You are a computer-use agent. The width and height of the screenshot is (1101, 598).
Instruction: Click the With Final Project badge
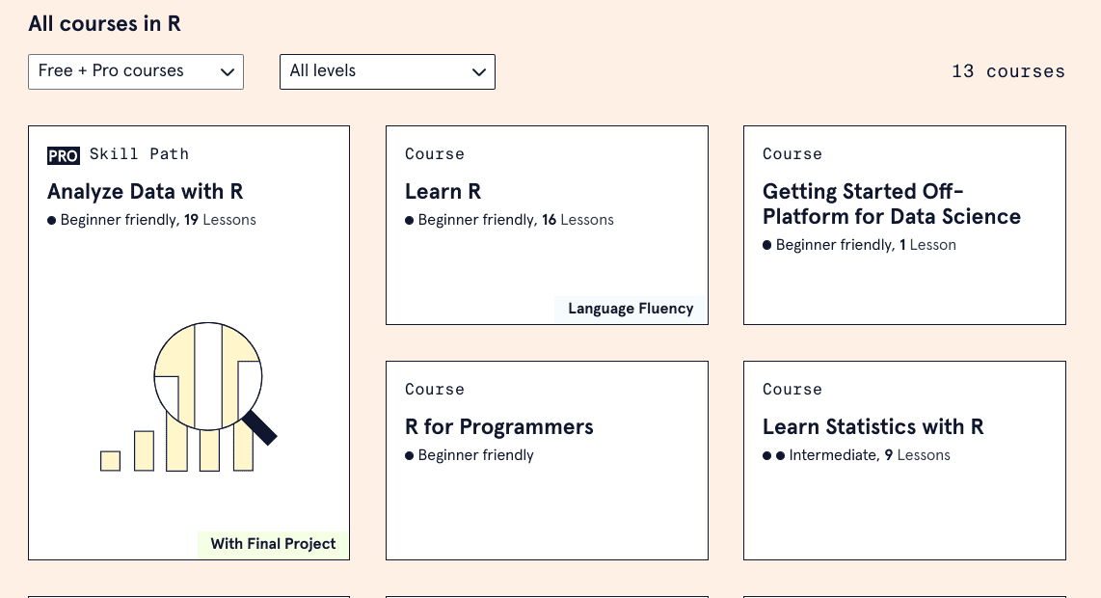[x=273, y=544]
